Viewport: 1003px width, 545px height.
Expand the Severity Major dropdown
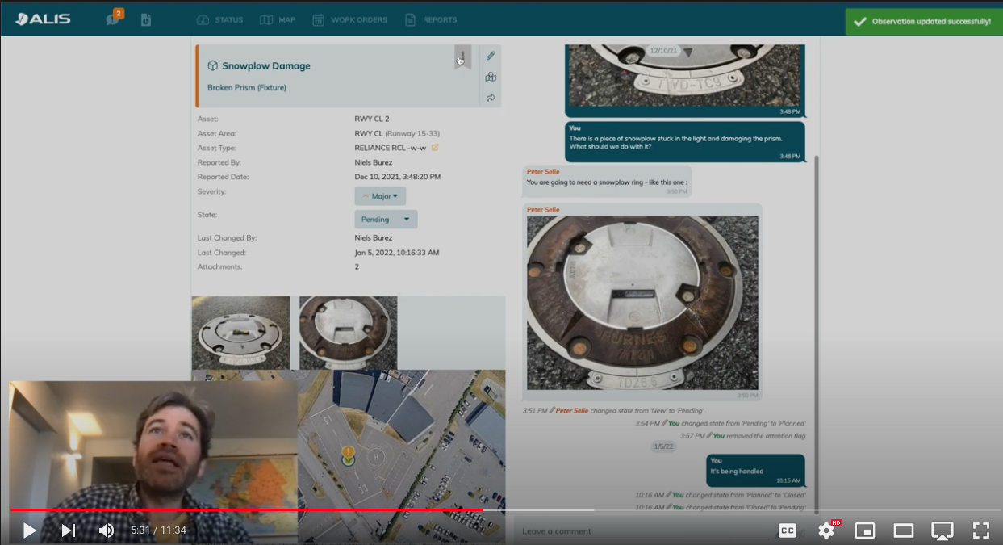380,196
